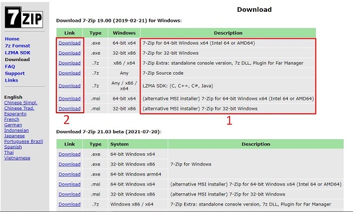This screenshot has height=212, width=353.
Task: Download 19.00 .msi installer for 64-bit x64
Action: pyautogui.click(x=69, y=99)
